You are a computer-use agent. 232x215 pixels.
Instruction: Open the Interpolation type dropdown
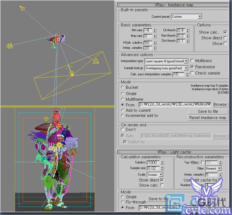click(186, 61)
